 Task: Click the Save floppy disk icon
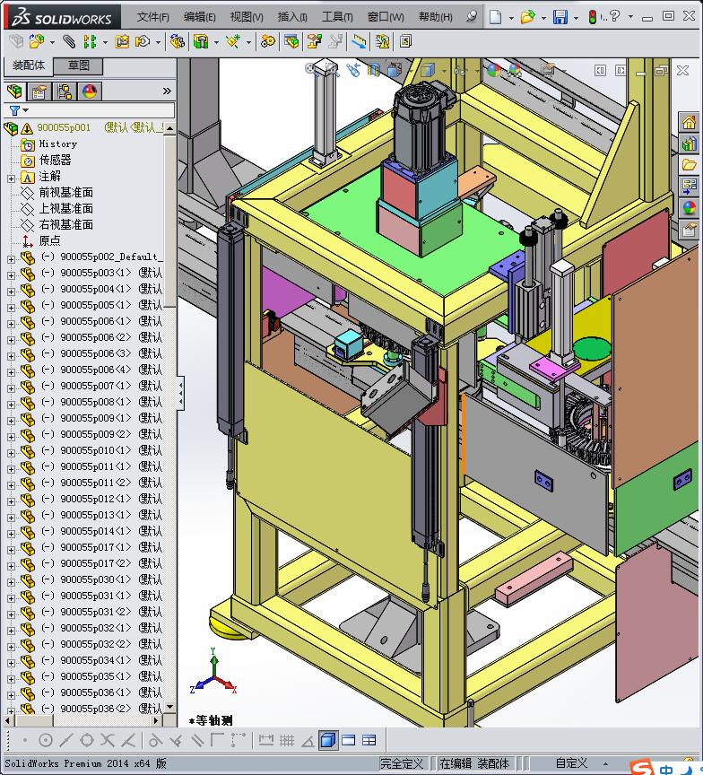click(x=560, y=17)
